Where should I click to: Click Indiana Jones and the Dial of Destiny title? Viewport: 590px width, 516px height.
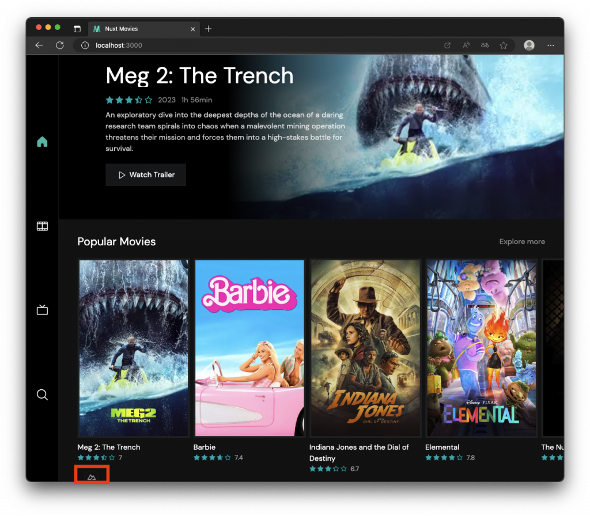pyautogui.click(x=359, y=453)
